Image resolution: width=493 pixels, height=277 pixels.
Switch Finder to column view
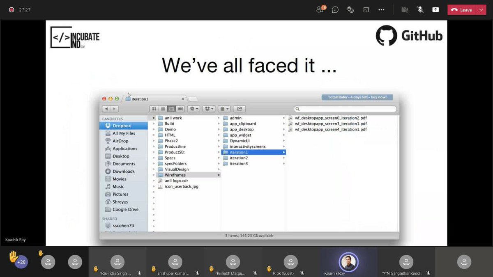pyautogui.click(x=171, y=109)
